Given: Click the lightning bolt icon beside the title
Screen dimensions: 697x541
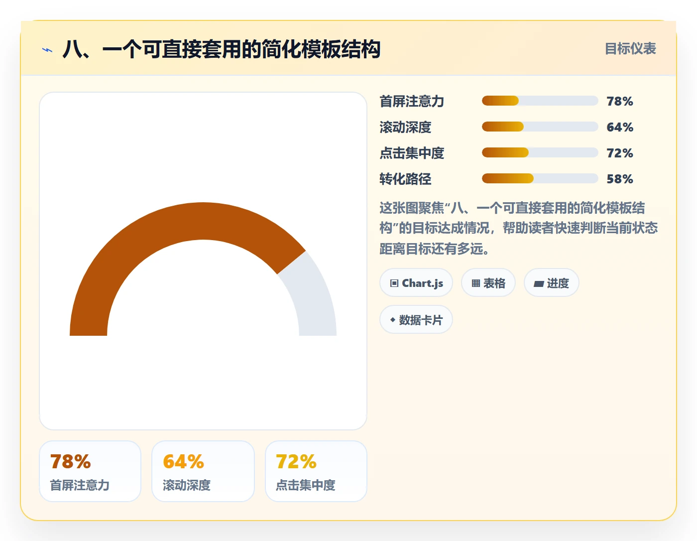Looking at the screenshot, I should click(x=47, y=50).
